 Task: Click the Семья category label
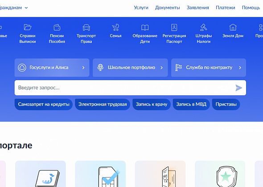(x=115, y=36)
